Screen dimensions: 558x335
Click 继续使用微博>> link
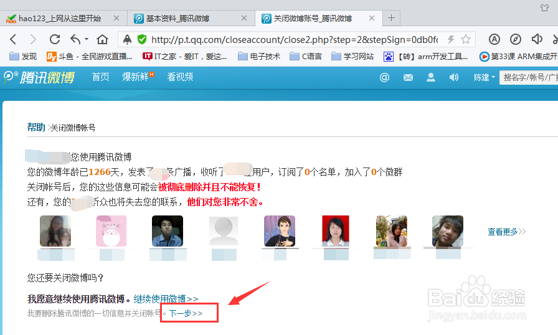[x=166, y=299]
